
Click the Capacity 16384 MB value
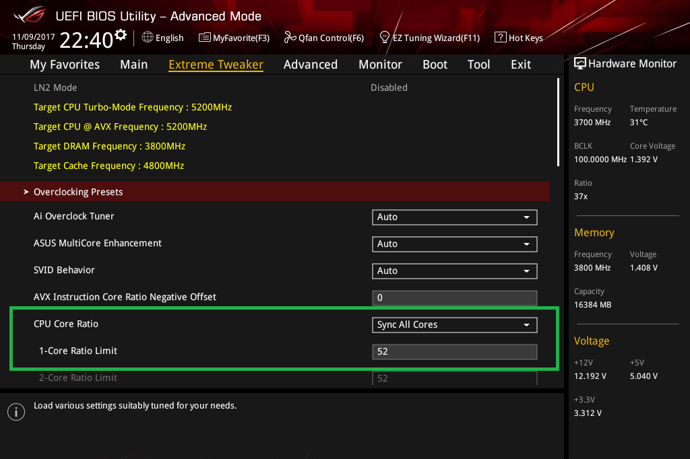[x=593, y=305]
